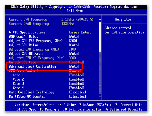Image resolution: width=152 pixels, height=116 pixels.
Task: Click the CPU-NB frequency value 2000
Action: pyautogui.click(x=72, y=58)
